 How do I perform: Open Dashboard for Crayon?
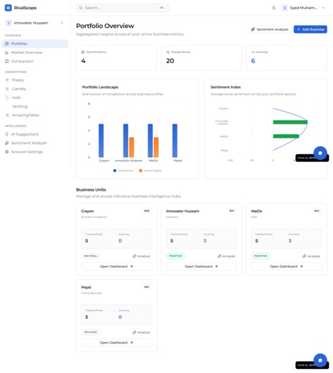coord(116,266)
